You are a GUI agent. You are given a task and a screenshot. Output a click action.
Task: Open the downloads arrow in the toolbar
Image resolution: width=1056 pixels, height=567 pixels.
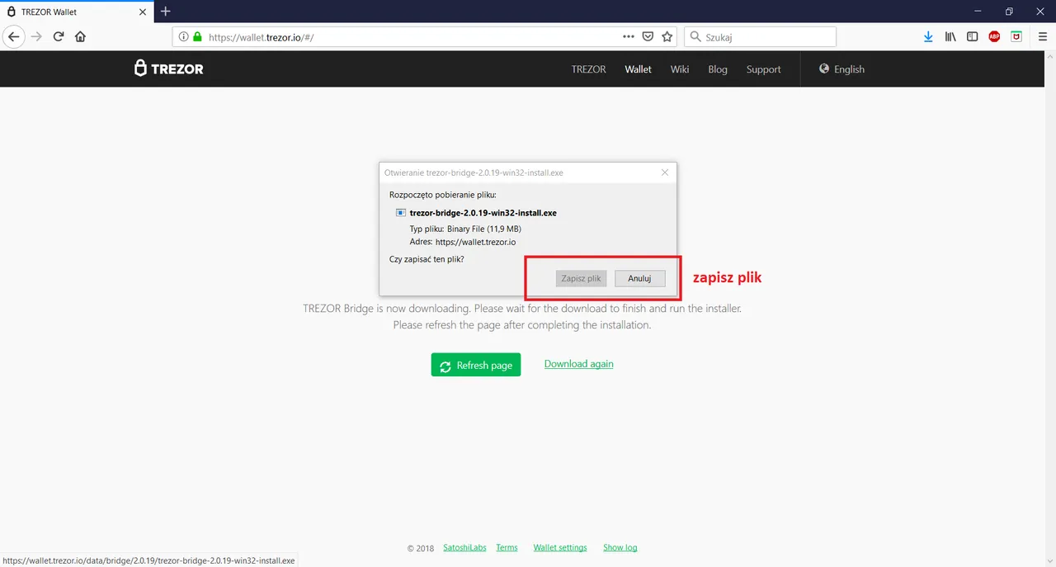click(928, 36)
